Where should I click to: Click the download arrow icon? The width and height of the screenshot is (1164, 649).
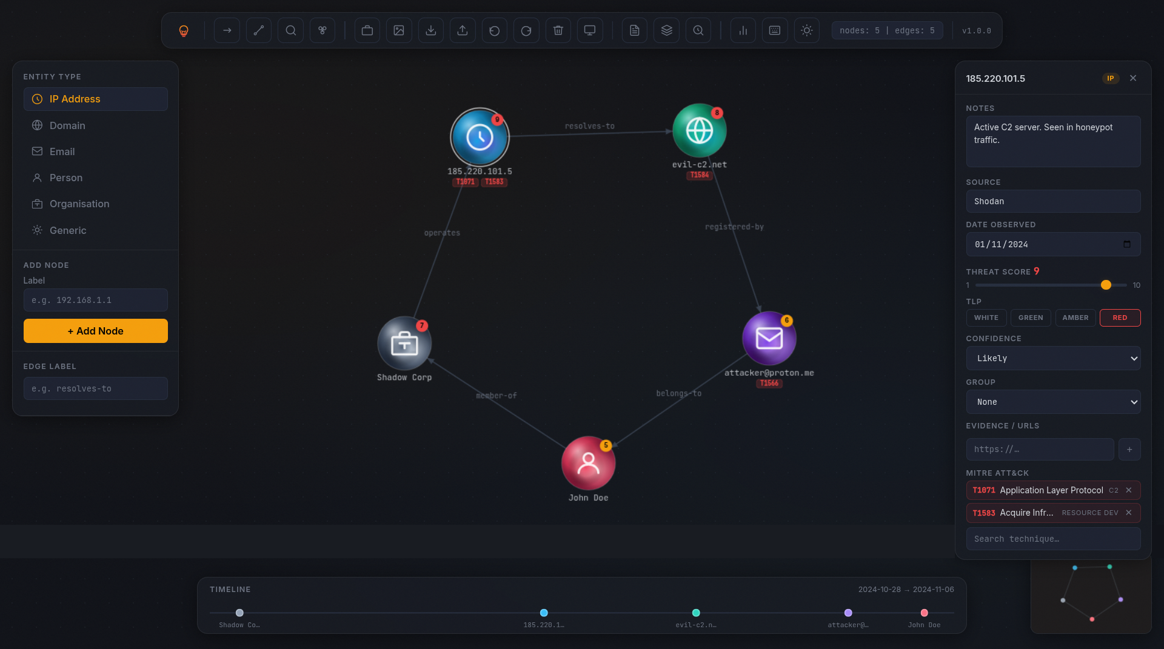coord(431,30)
